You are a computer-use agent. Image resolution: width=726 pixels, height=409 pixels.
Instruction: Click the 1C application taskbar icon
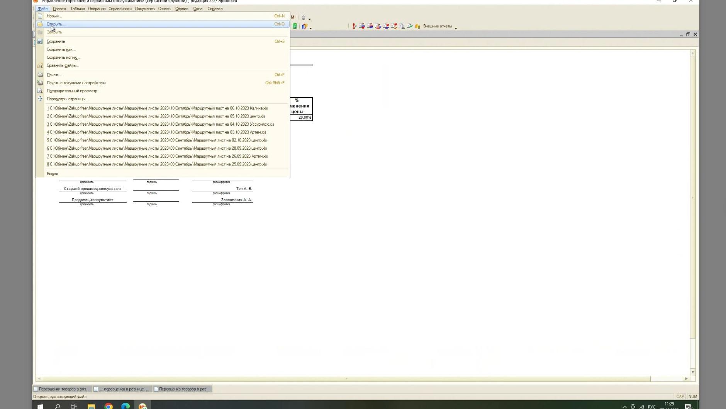tap(143, 406)
